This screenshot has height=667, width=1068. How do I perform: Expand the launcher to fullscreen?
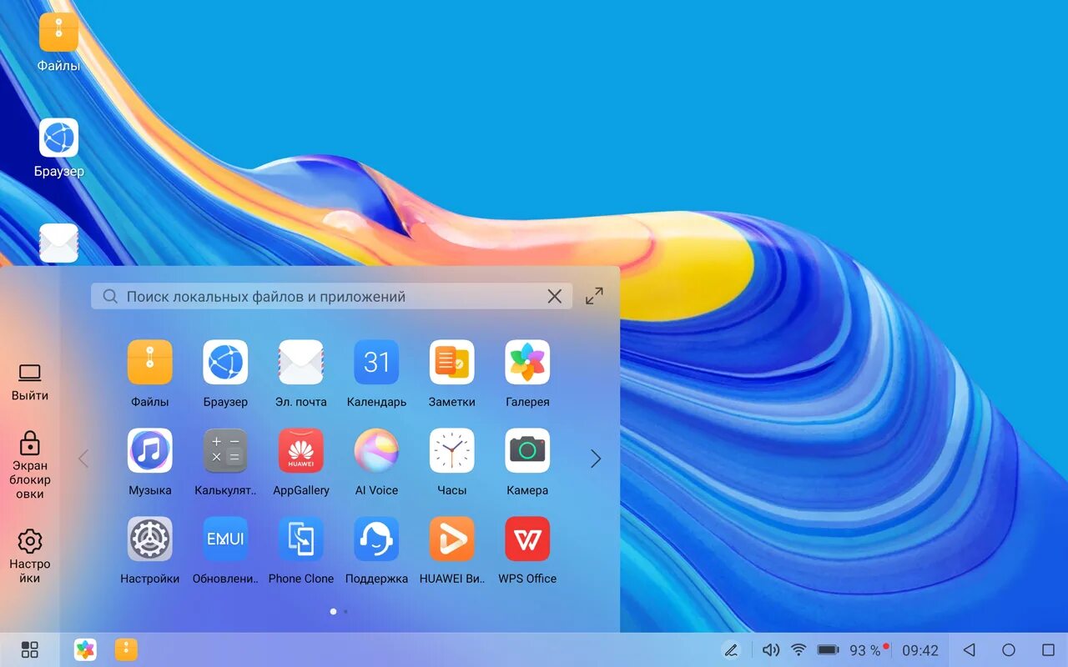[593, 295]
